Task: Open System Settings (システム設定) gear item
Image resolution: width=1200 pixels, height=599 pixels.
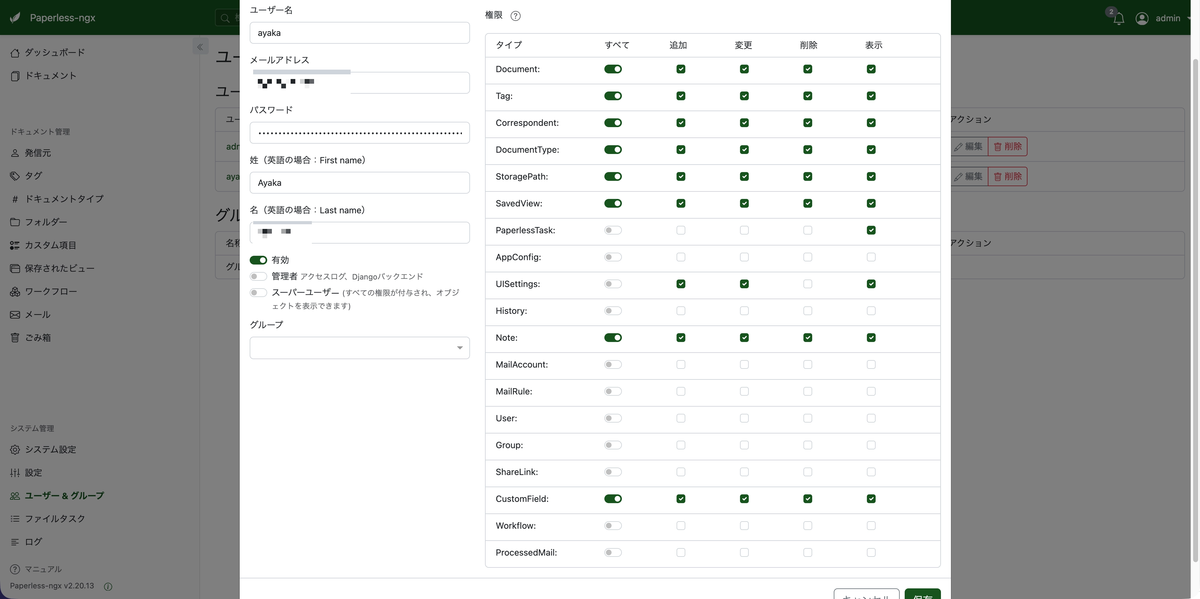Action: (50, 450)
